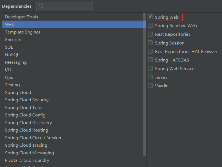Check the Jersey dependency
The width and height of the screenshot is (222, 167).
pos(150,77)
